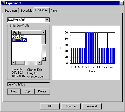Screen dimensions: 125x112
Task: Click the DayProfile306 name input field
Action: (29, 84)
